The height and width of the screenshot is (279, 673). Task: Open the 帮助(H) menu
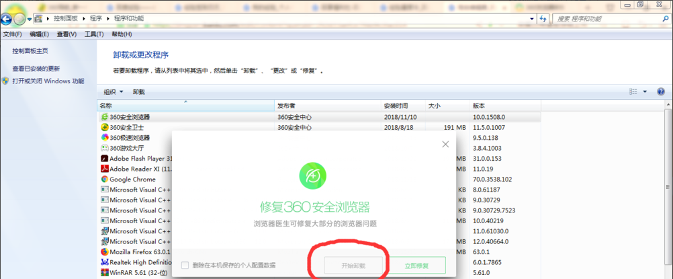pyautogui.click(x=122, y=34)
